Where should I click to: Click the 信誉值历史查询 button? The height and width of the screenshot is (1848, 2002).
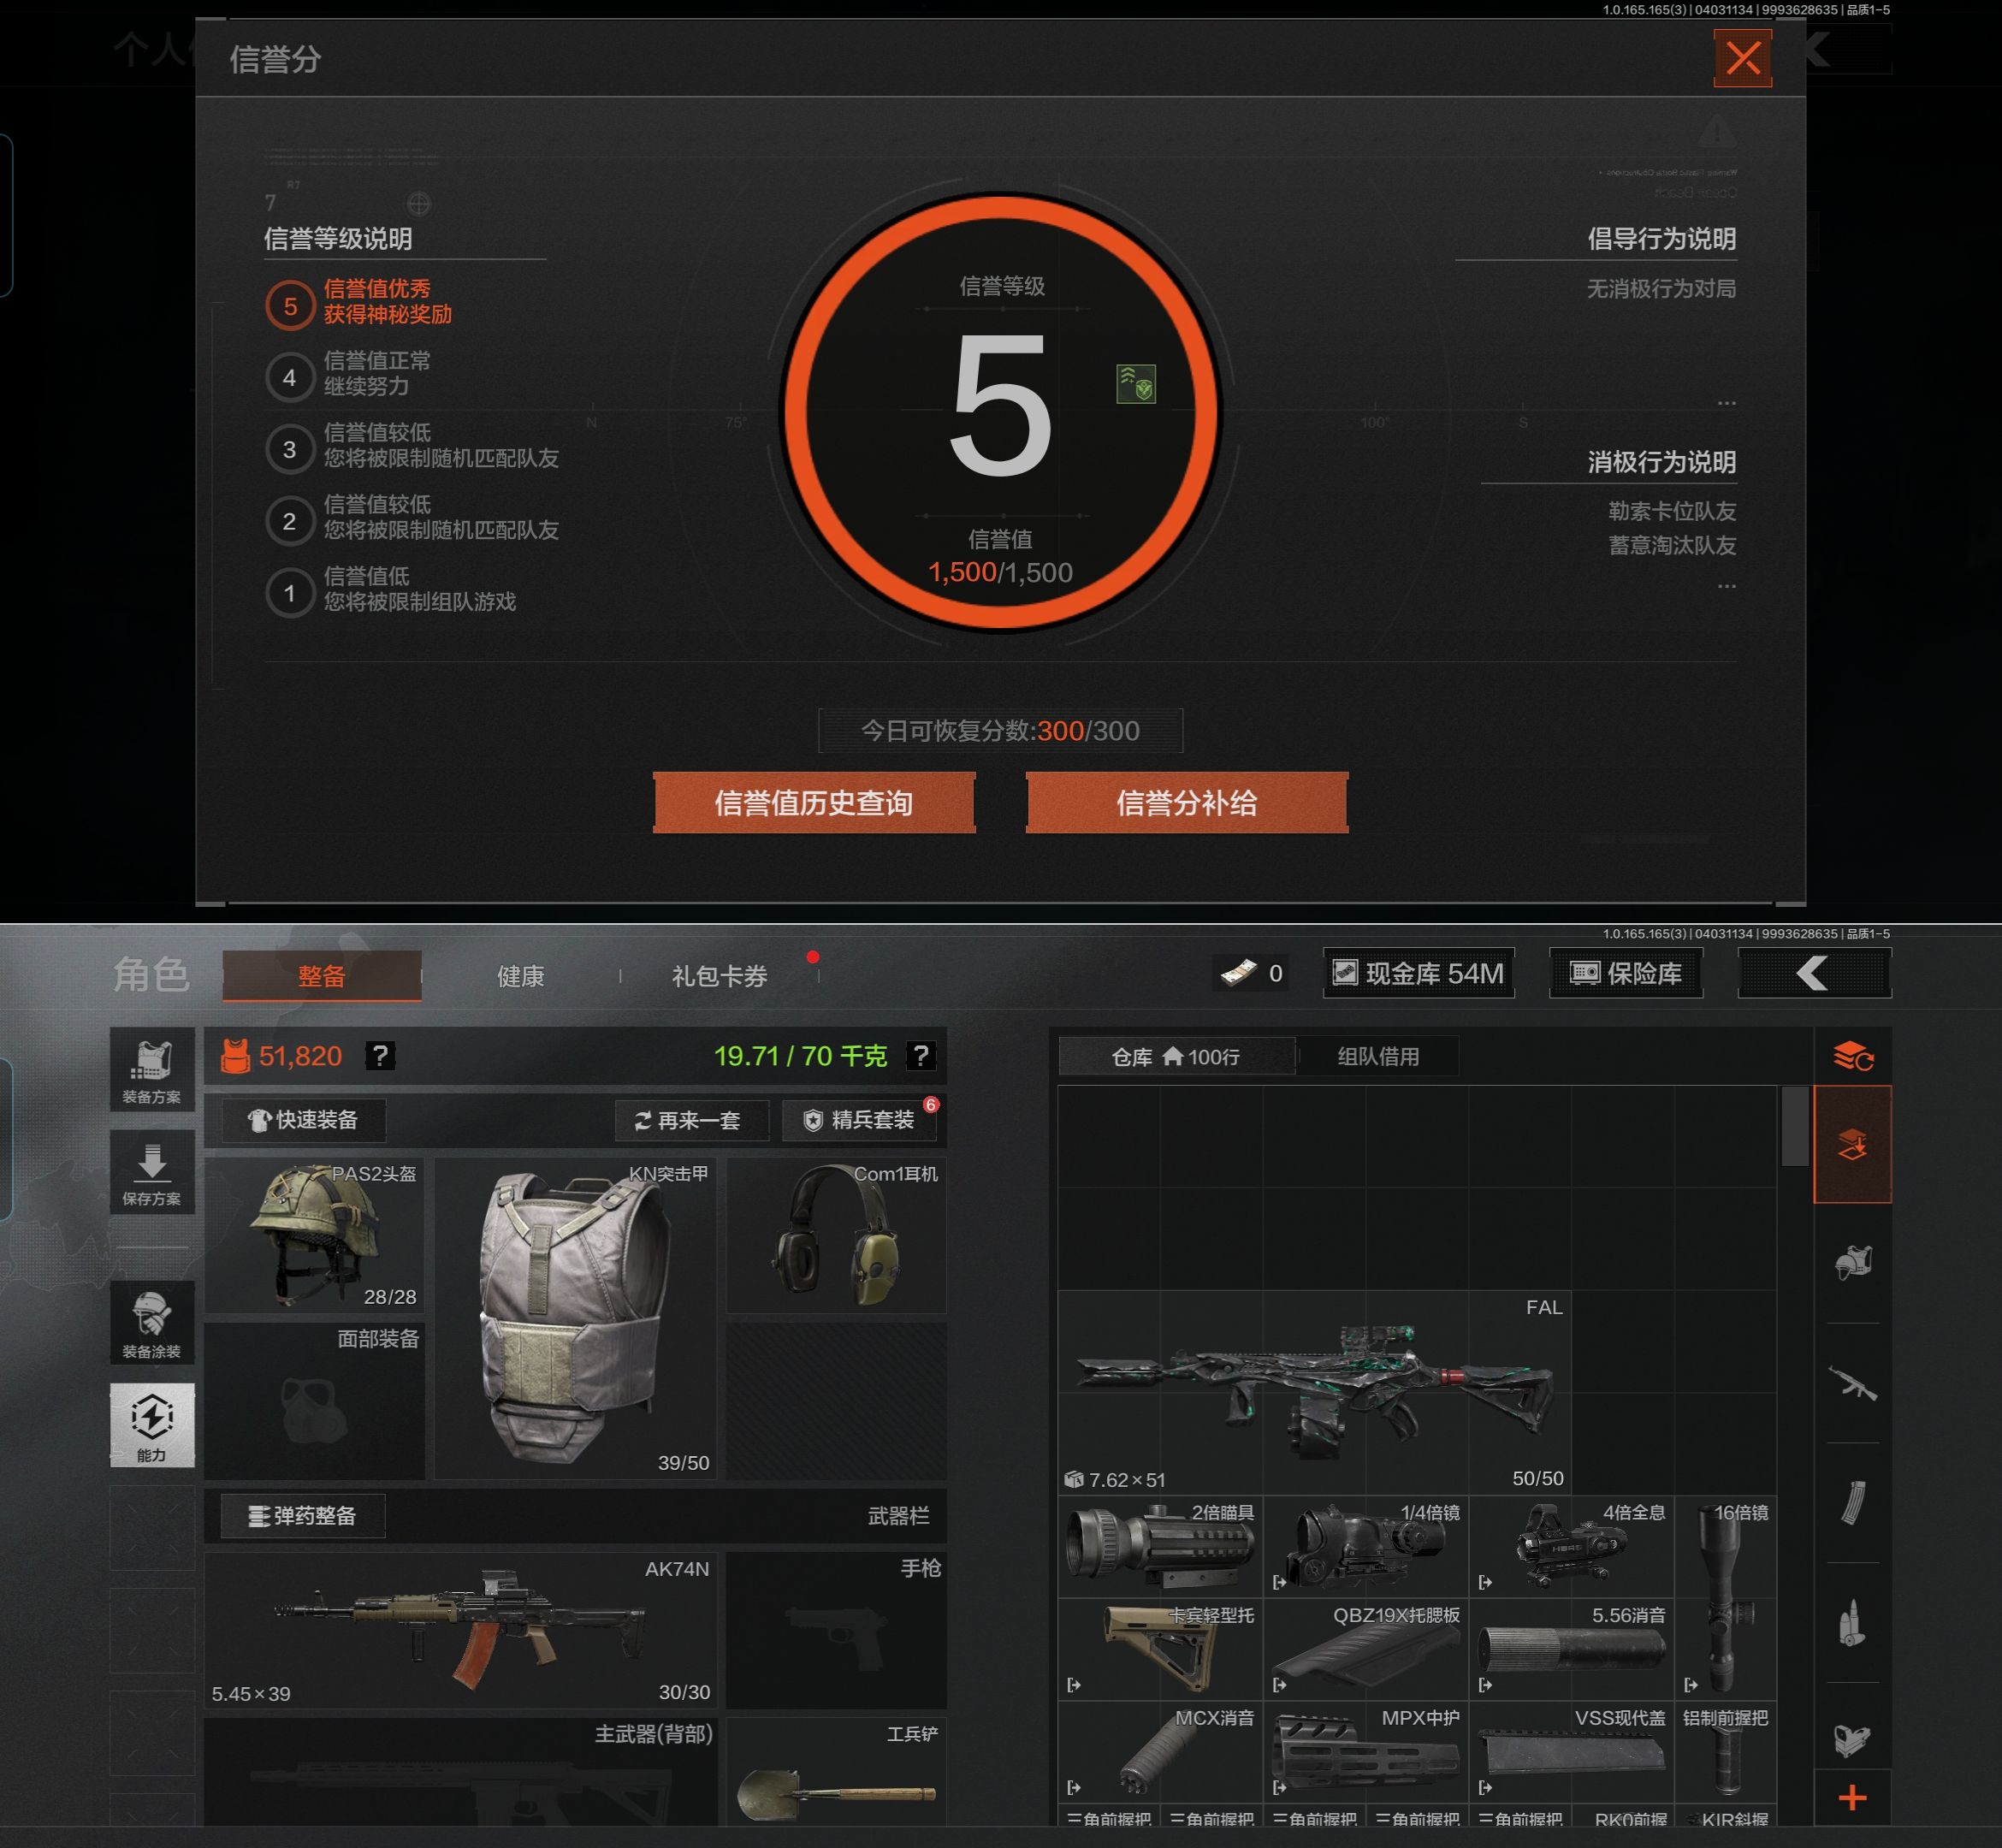click(814, 802)
